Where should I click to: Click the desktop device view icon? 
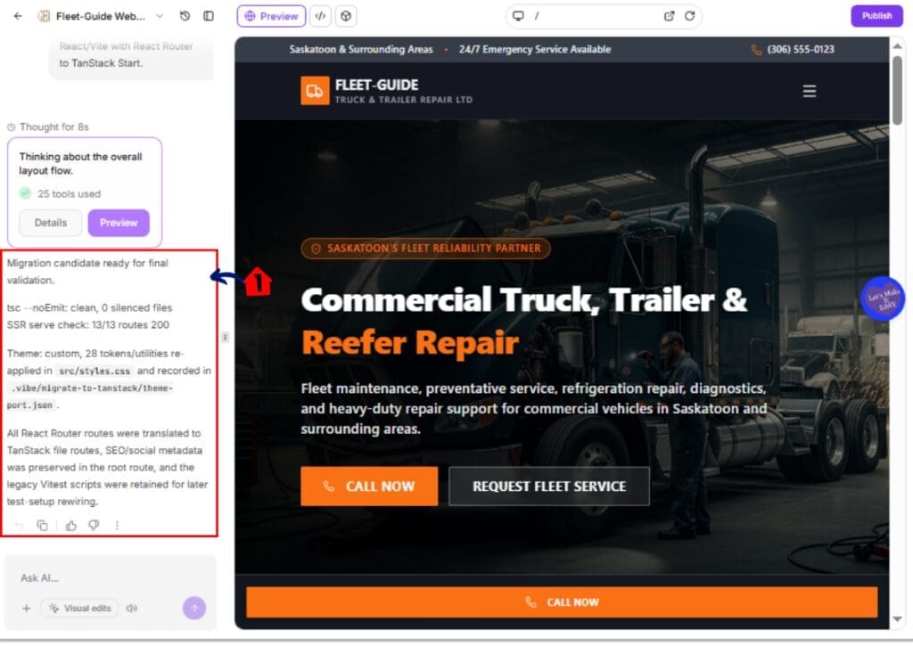[x=518, y=16]
